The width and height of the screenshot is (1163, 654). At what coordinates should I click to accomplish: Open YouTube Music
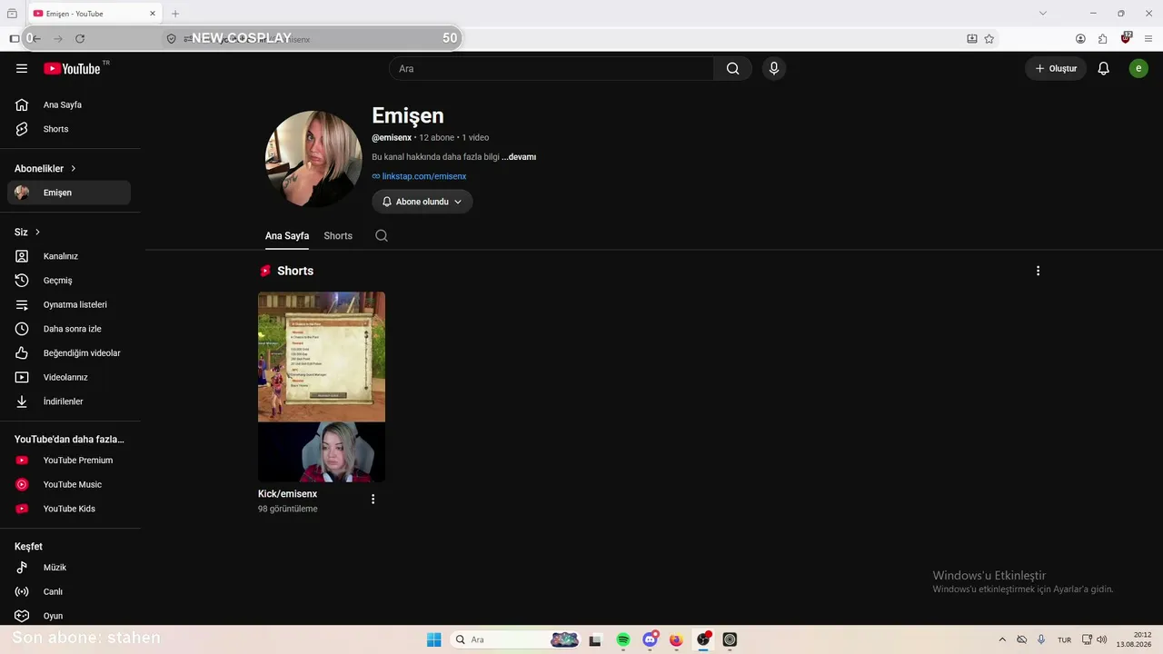point(69,484)
